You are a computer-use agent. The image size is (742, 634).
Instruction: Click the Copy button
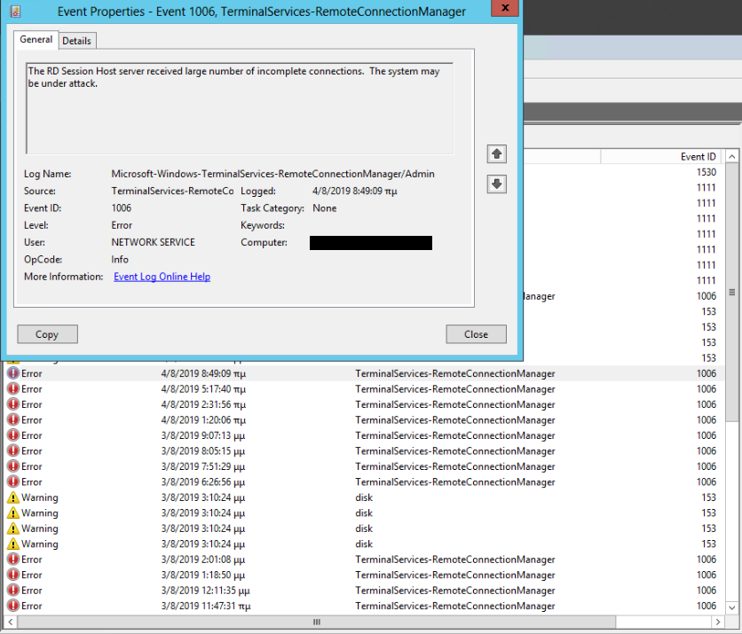(47, 334)
